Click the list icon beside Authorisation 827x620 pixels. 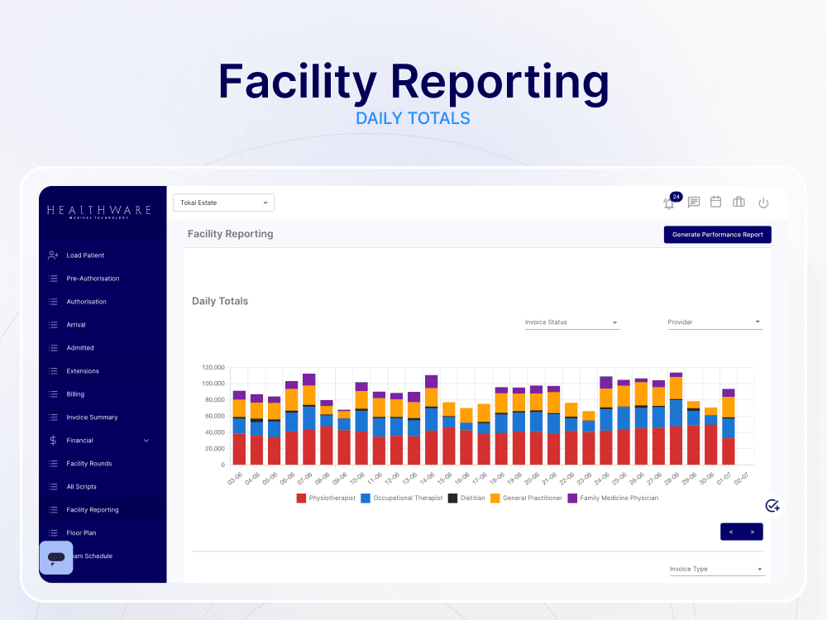tap(53, 302)
